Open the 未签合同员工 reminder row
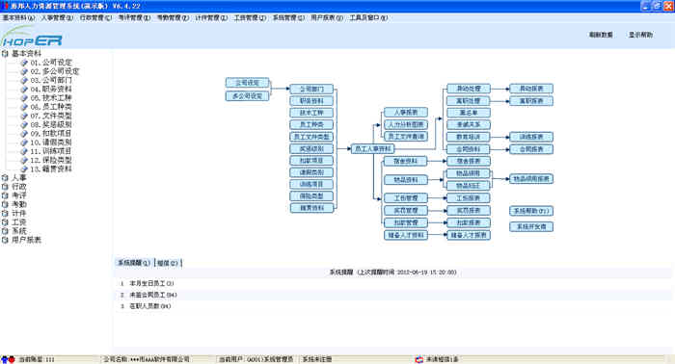 click(152, 295)
